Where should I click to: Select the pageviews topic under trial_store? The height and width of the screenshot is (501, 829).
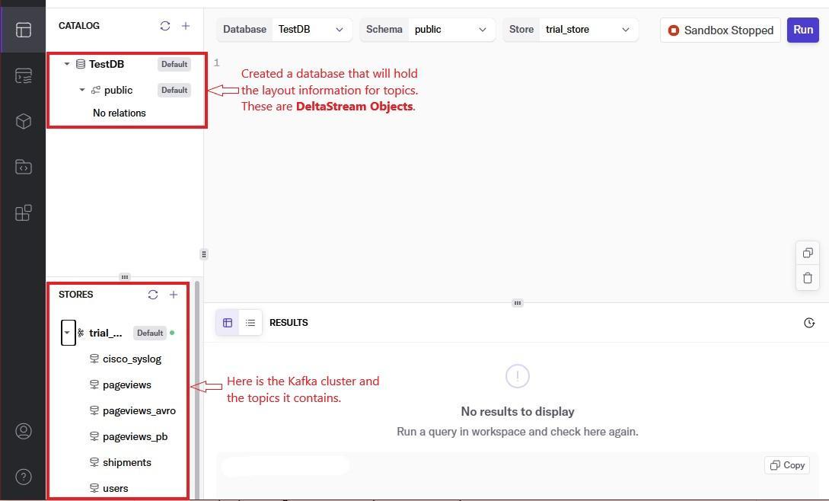click(126, 385)
